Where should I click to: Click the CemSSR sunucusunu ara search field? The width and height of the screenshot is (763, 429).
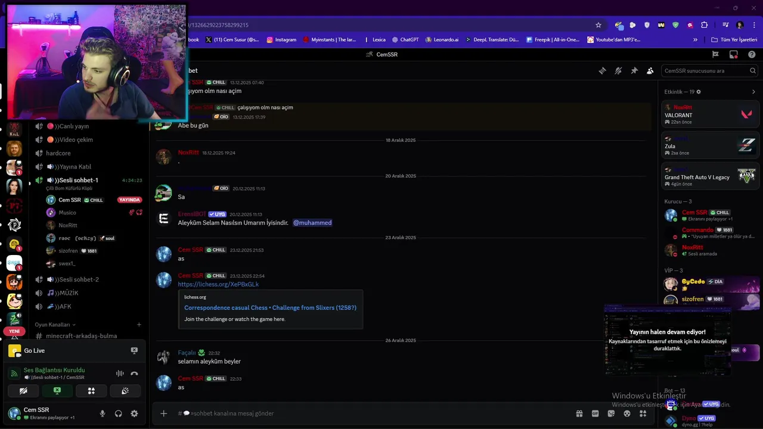709,70
